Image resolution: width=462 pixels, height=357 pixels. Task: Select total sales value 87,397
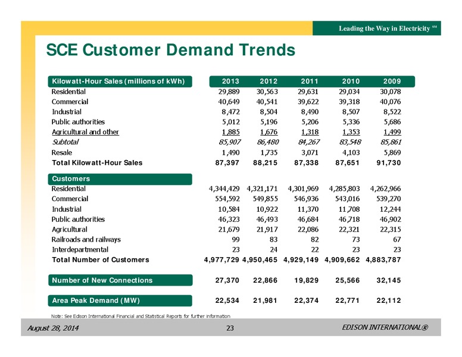click(x=227, y=163)
